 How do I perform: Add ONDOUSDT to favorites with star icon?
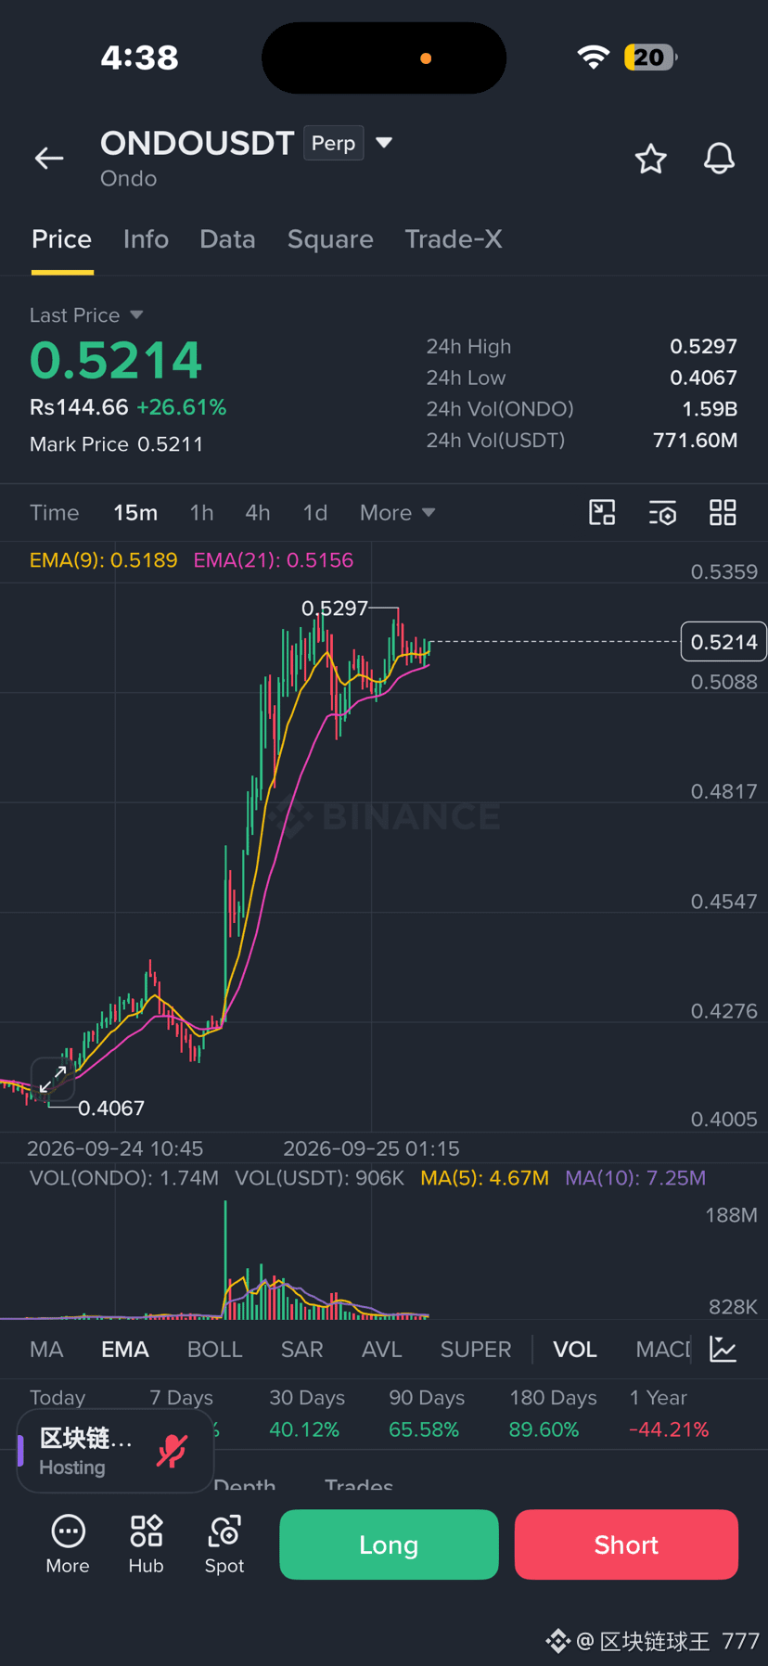click(651, 159)
